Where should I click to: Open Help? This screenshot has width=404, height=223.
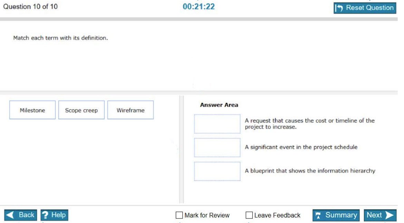tap(54, 215)
